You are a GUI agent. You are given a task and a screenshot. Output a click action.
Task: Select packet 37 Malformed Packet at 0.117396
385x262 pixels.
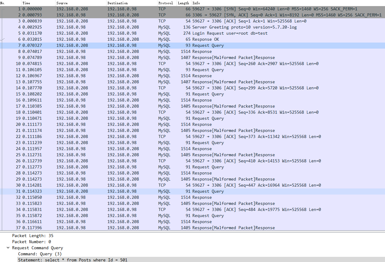coord(192,228)
